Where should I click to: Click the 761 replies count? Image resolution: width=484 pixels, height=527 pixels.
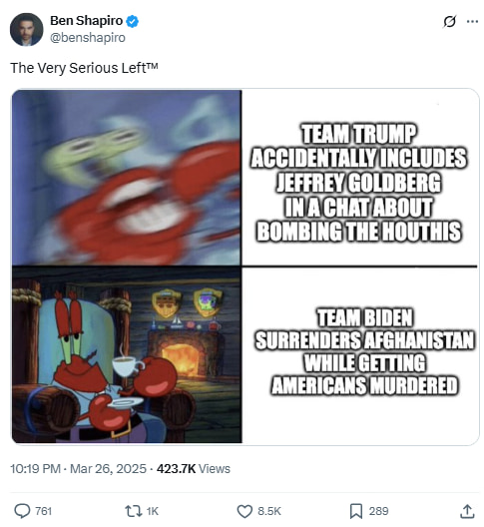(43, 511)
